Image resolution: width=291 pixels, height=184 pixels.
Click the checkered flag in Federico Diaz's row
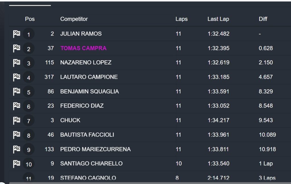pos(17,106)
